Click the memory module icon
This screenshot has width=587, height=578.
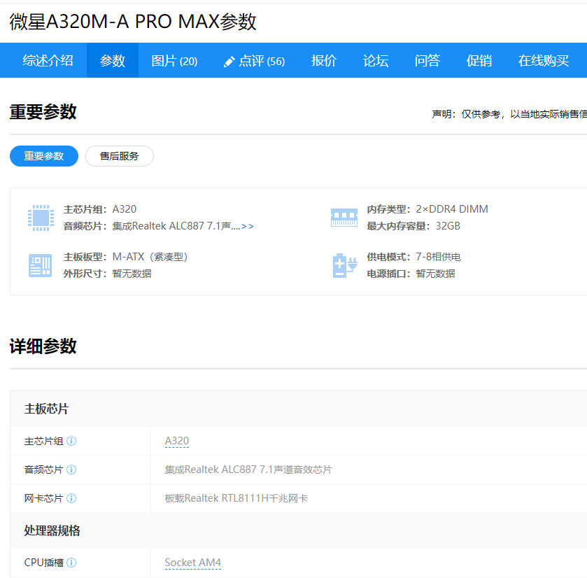(344, 218)
